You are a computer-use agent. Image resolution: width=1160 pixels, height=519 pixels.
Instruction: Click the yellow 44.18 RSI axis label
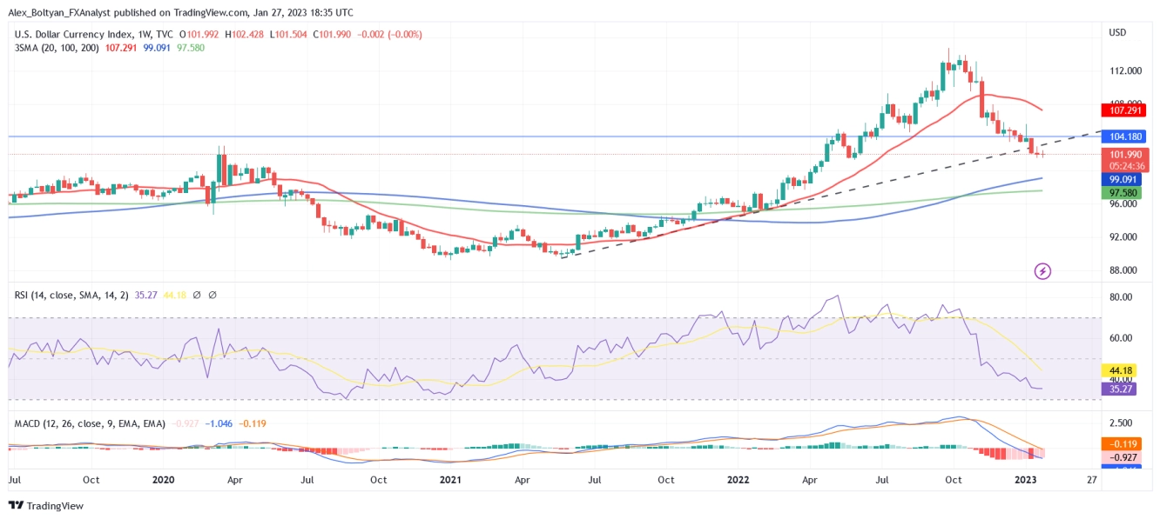pos(1120,369)
